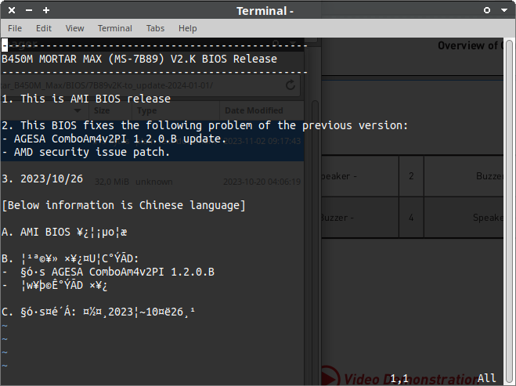Click the leftmost X icon in title bar
The width and height of the screenshot is (516, 386).
(x=10, y=10)
